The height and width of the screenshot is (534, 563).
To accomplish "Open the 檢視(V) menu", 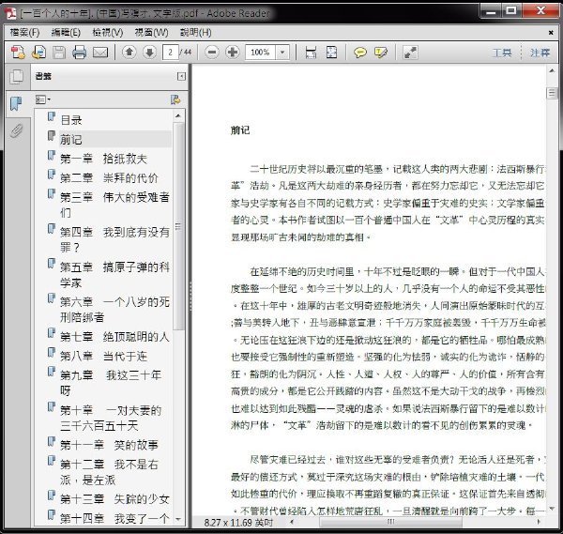I will click(108, 32).
